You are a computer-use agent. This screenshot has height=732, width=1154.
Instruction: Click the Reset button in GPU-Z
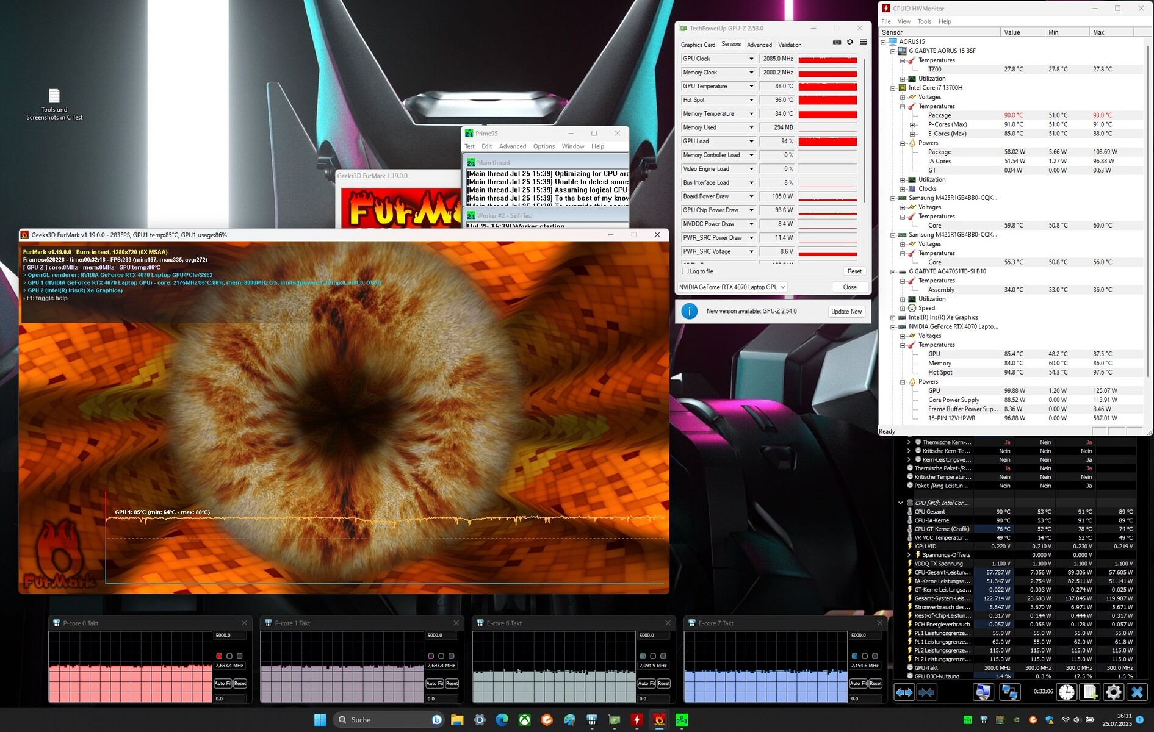[854, 271]
